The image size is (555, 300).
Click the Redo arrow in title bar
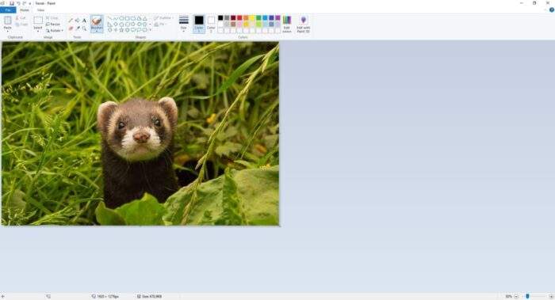(x=24, y=3)
